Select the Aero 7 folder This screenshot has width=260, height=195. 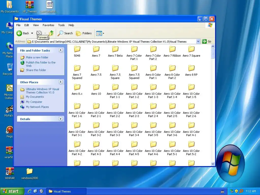(x=96, y=52)
